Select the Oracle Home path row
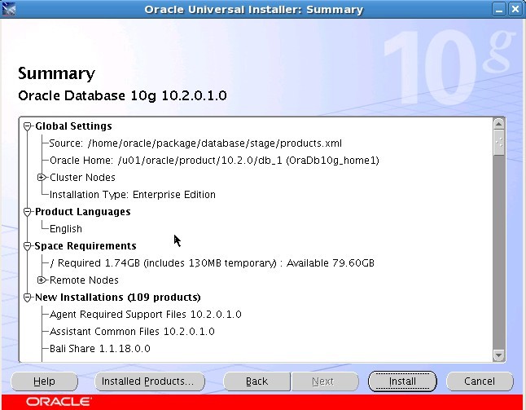Image resolution: width=526 pixels, height=410 pixels. click(214, 161)
